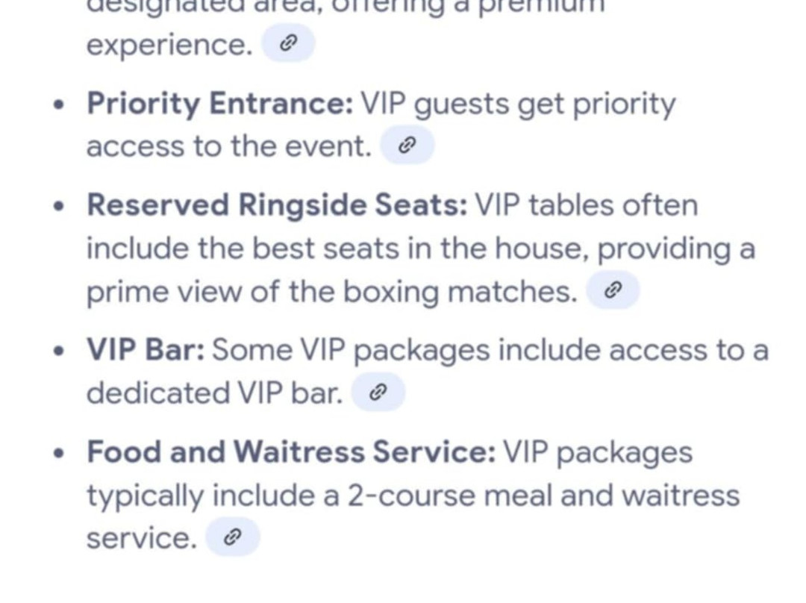Image resolution: width=806 pixels, height=603 pixels.
Task: Click the text "2-course meal and waitress"
Action: [544, 496]
